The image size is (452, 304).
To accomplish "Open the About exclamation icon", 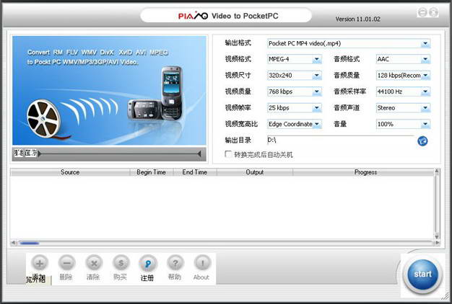I will (x=202, y=263).
